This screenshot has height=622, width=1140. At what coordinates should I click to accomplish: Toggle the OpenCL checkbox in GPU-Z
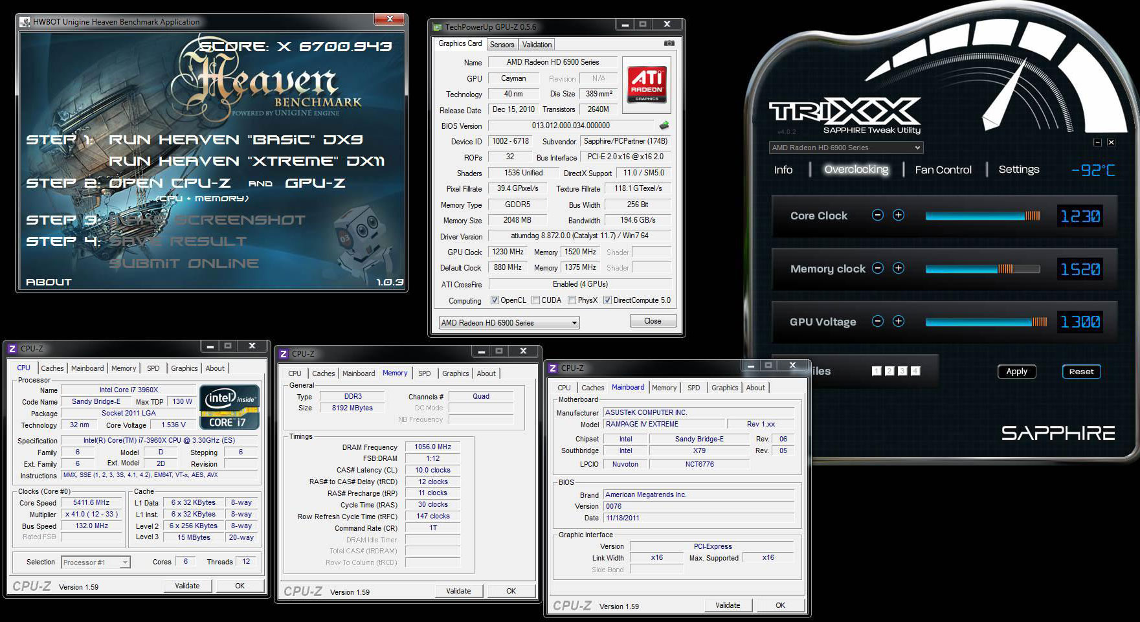(x=495, y=300)
